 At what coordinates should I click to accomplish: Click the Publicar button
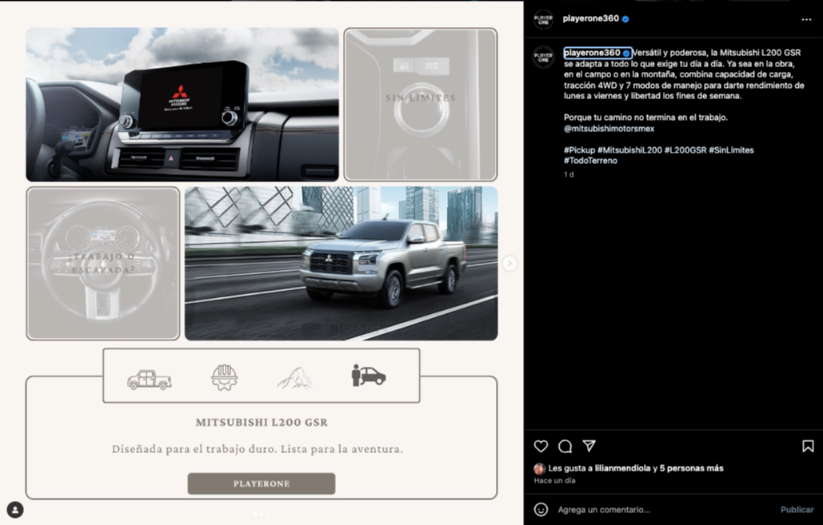797,509
